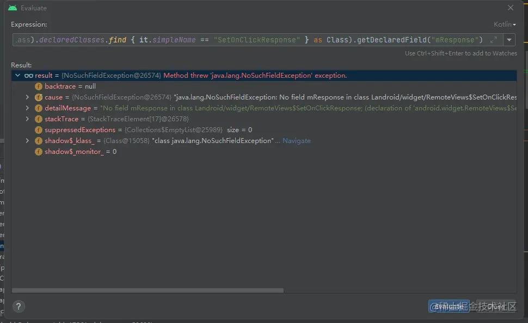Expand the stackTrace node
The image size is (528, 323).
tap(27, 119)
